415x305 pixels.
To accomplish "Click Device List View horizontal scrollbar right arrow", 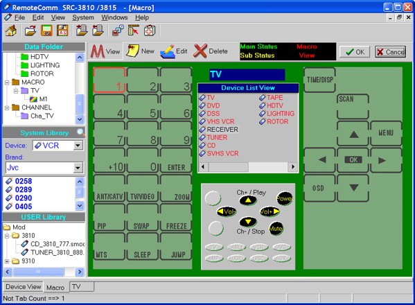I will coord(293,167).
